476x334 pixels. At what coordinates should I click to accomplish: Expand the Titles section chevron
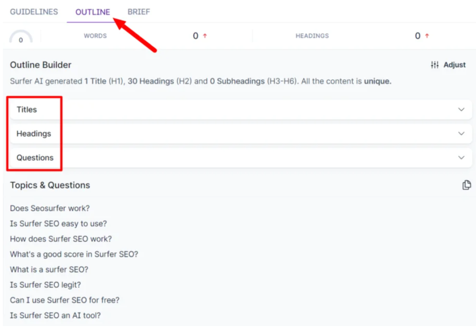point(461,110)
